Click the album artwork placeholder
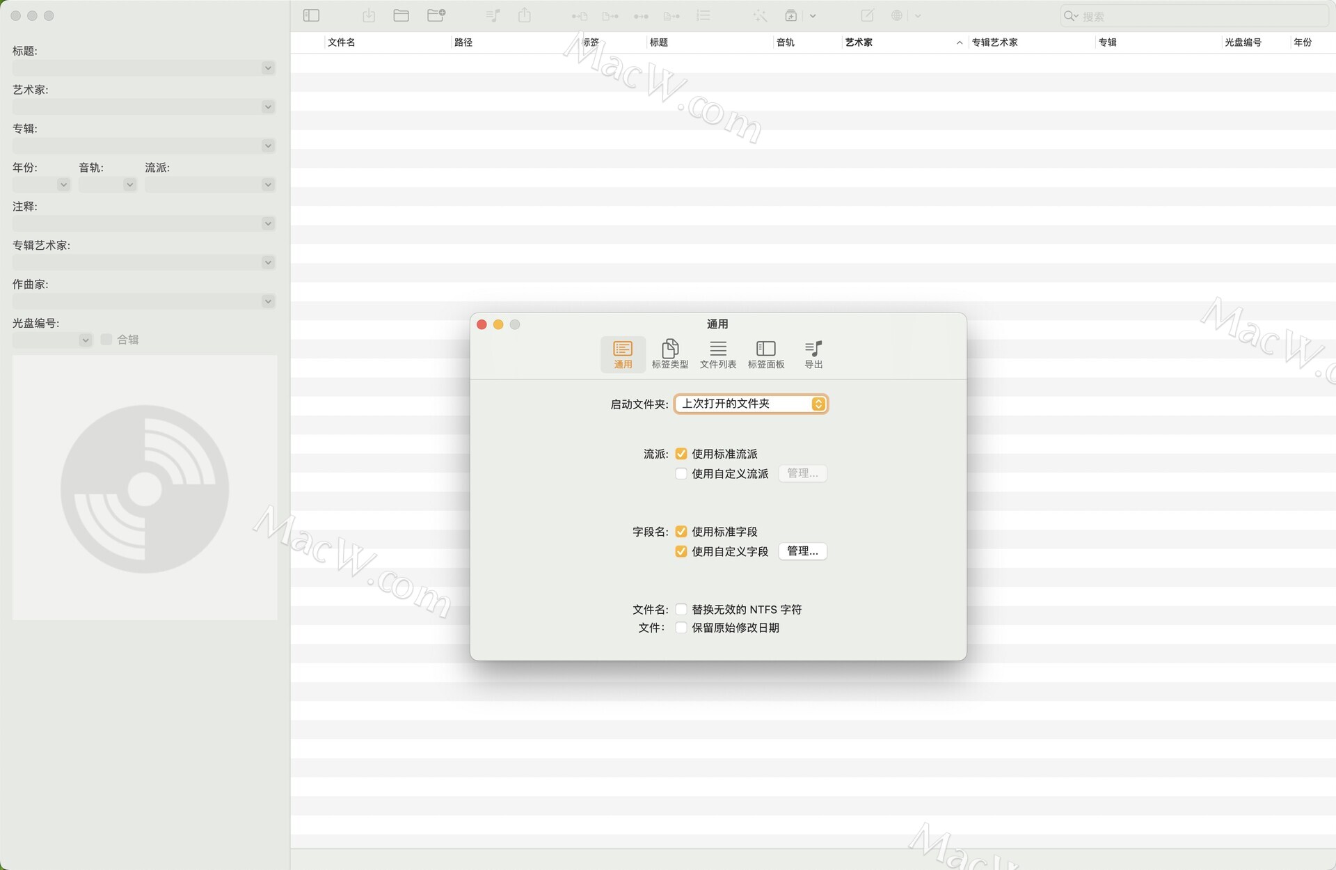 click(x=145, y=488)
